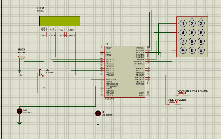Click the ground symbol below D2
Viewport: 221px width, 139px height.
[19, 123]
